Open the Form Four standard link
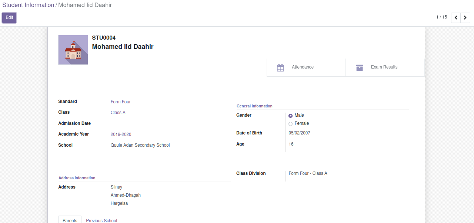 [x=120, y=102]
